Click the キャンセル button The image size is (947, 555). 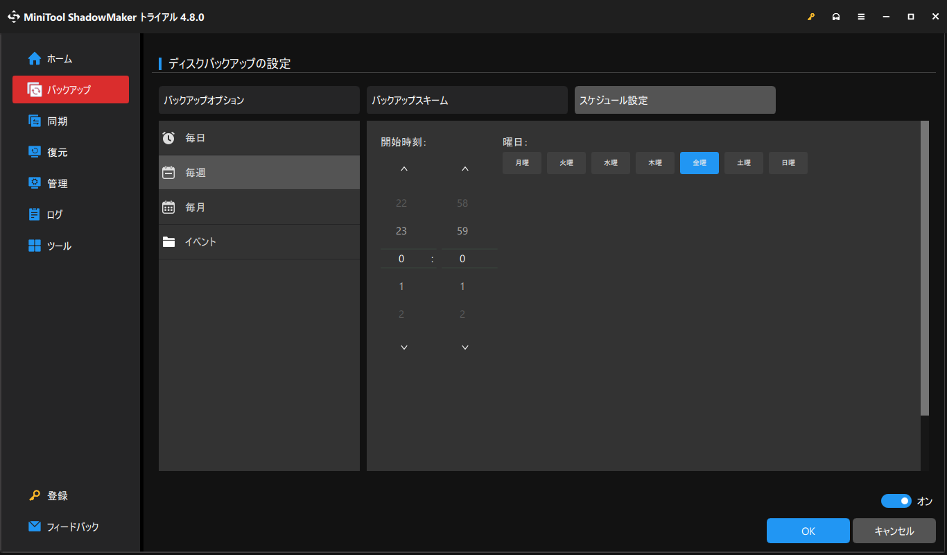894,531
